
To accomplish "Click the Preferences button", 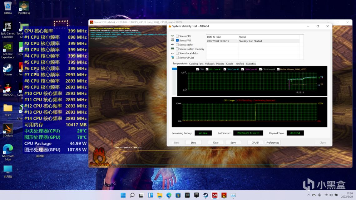I will [273, 142].
